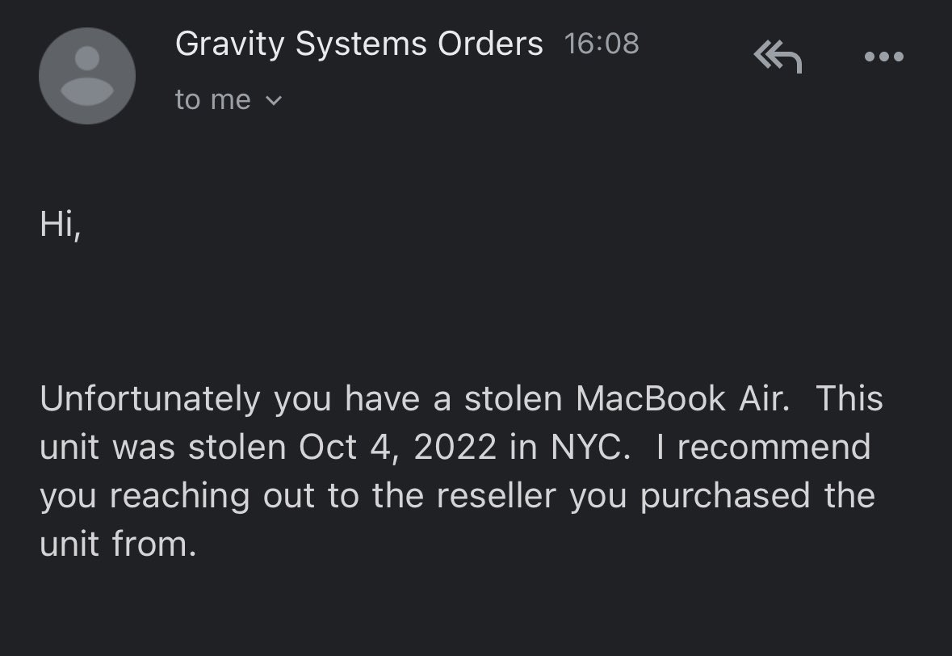Select the sender name Gravity Systems Orders
Image resolution: width=952 pixels, height=656 pixels.
359,44
